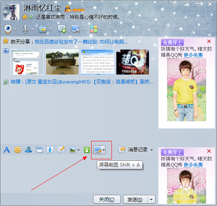The image size is (217, 206).
Task: Open the flooded bridge photo thumbnail
Action: pos(62,62)
